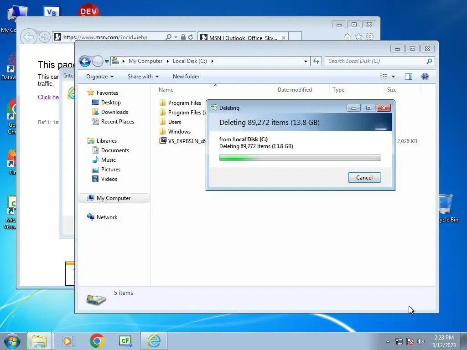Expand the address bar history dropdown

click(306, 62)
